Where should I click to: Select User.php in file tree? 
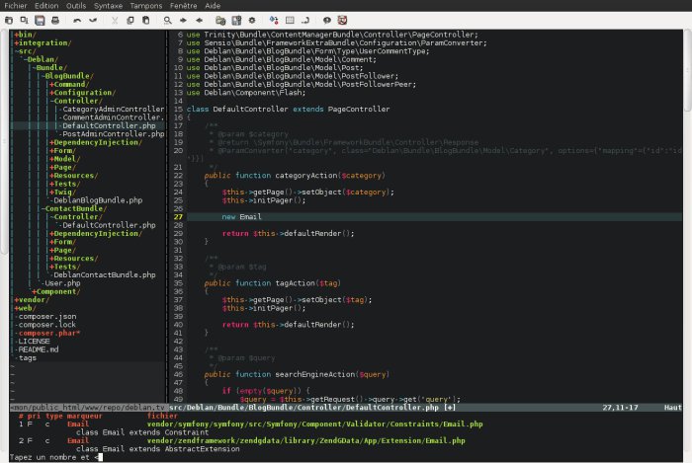[x=61, y=282]
